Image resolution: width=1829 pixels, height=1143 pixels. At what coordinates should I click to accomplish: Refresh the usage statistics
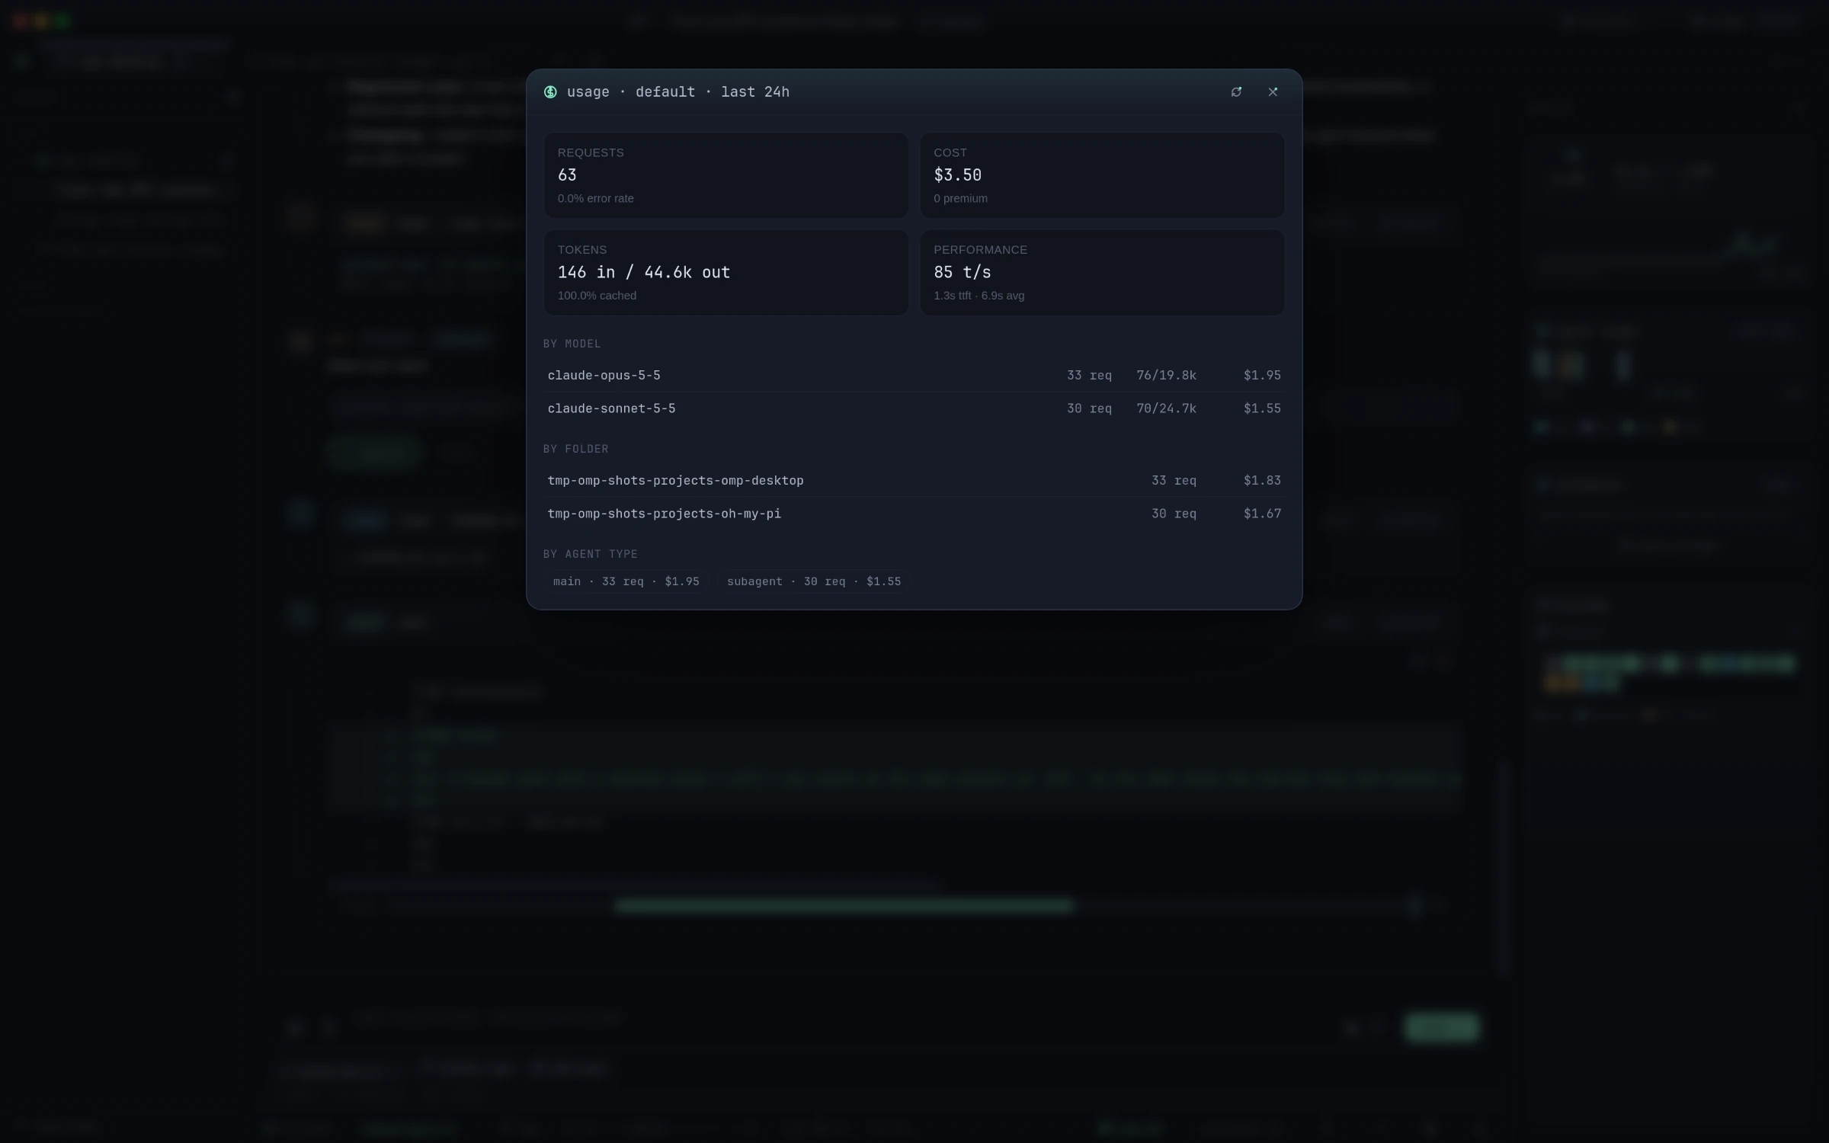(1236, 91)
